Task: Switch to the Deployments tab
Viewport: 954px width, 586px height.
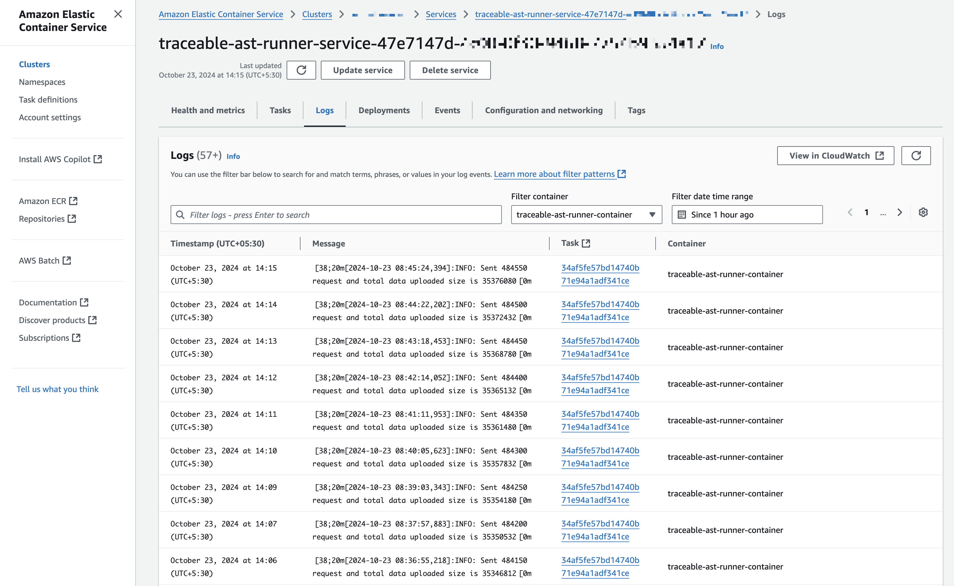Action: point(384,110)
